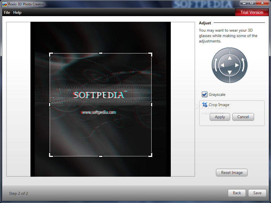Save the 3D photo
Screen dimensions: 271x203
257,193
